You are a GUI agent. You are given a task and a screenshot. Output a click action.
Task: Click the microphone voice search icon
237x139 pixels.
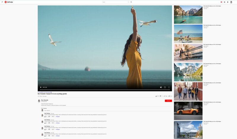pos(131,2)
